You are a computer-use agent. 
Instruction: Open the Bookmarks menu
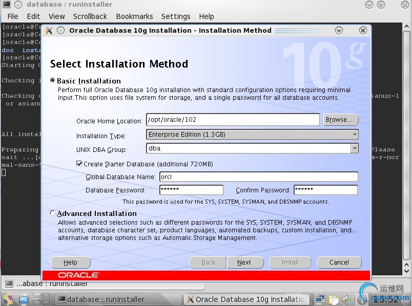(x=135, y=16)
